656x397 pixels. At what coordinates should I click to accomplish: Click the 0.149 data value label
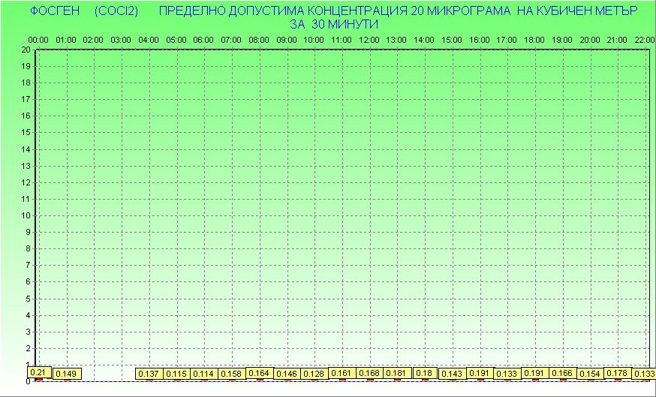click(x=67, y=374)
